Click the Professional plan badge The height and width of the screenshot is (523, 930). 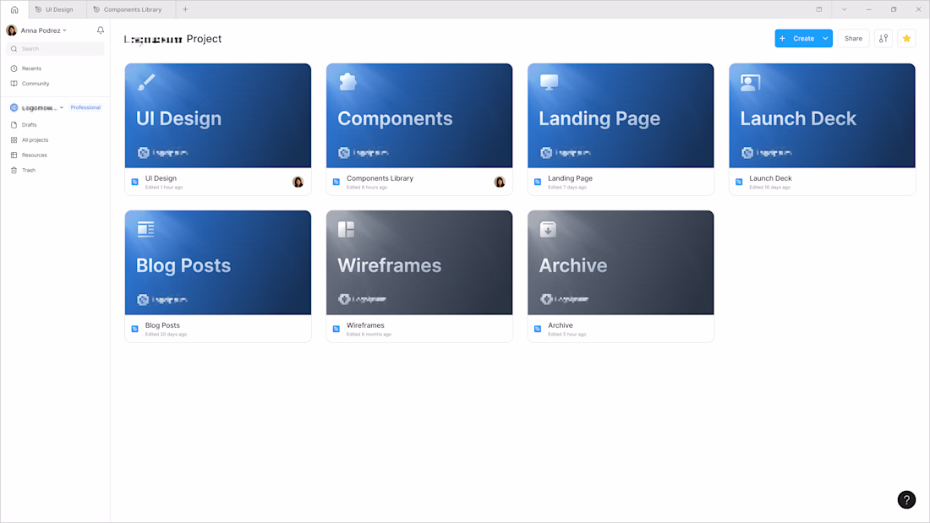(85, 108)
